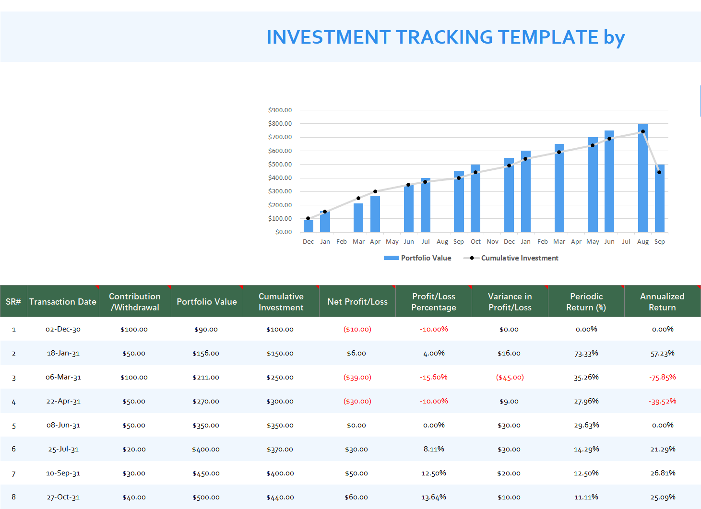The height and width of the screenshot is (509, 701).
Task: Click the net profit cell $6.00
Action: pyautogui.click(x=356, y=353)
